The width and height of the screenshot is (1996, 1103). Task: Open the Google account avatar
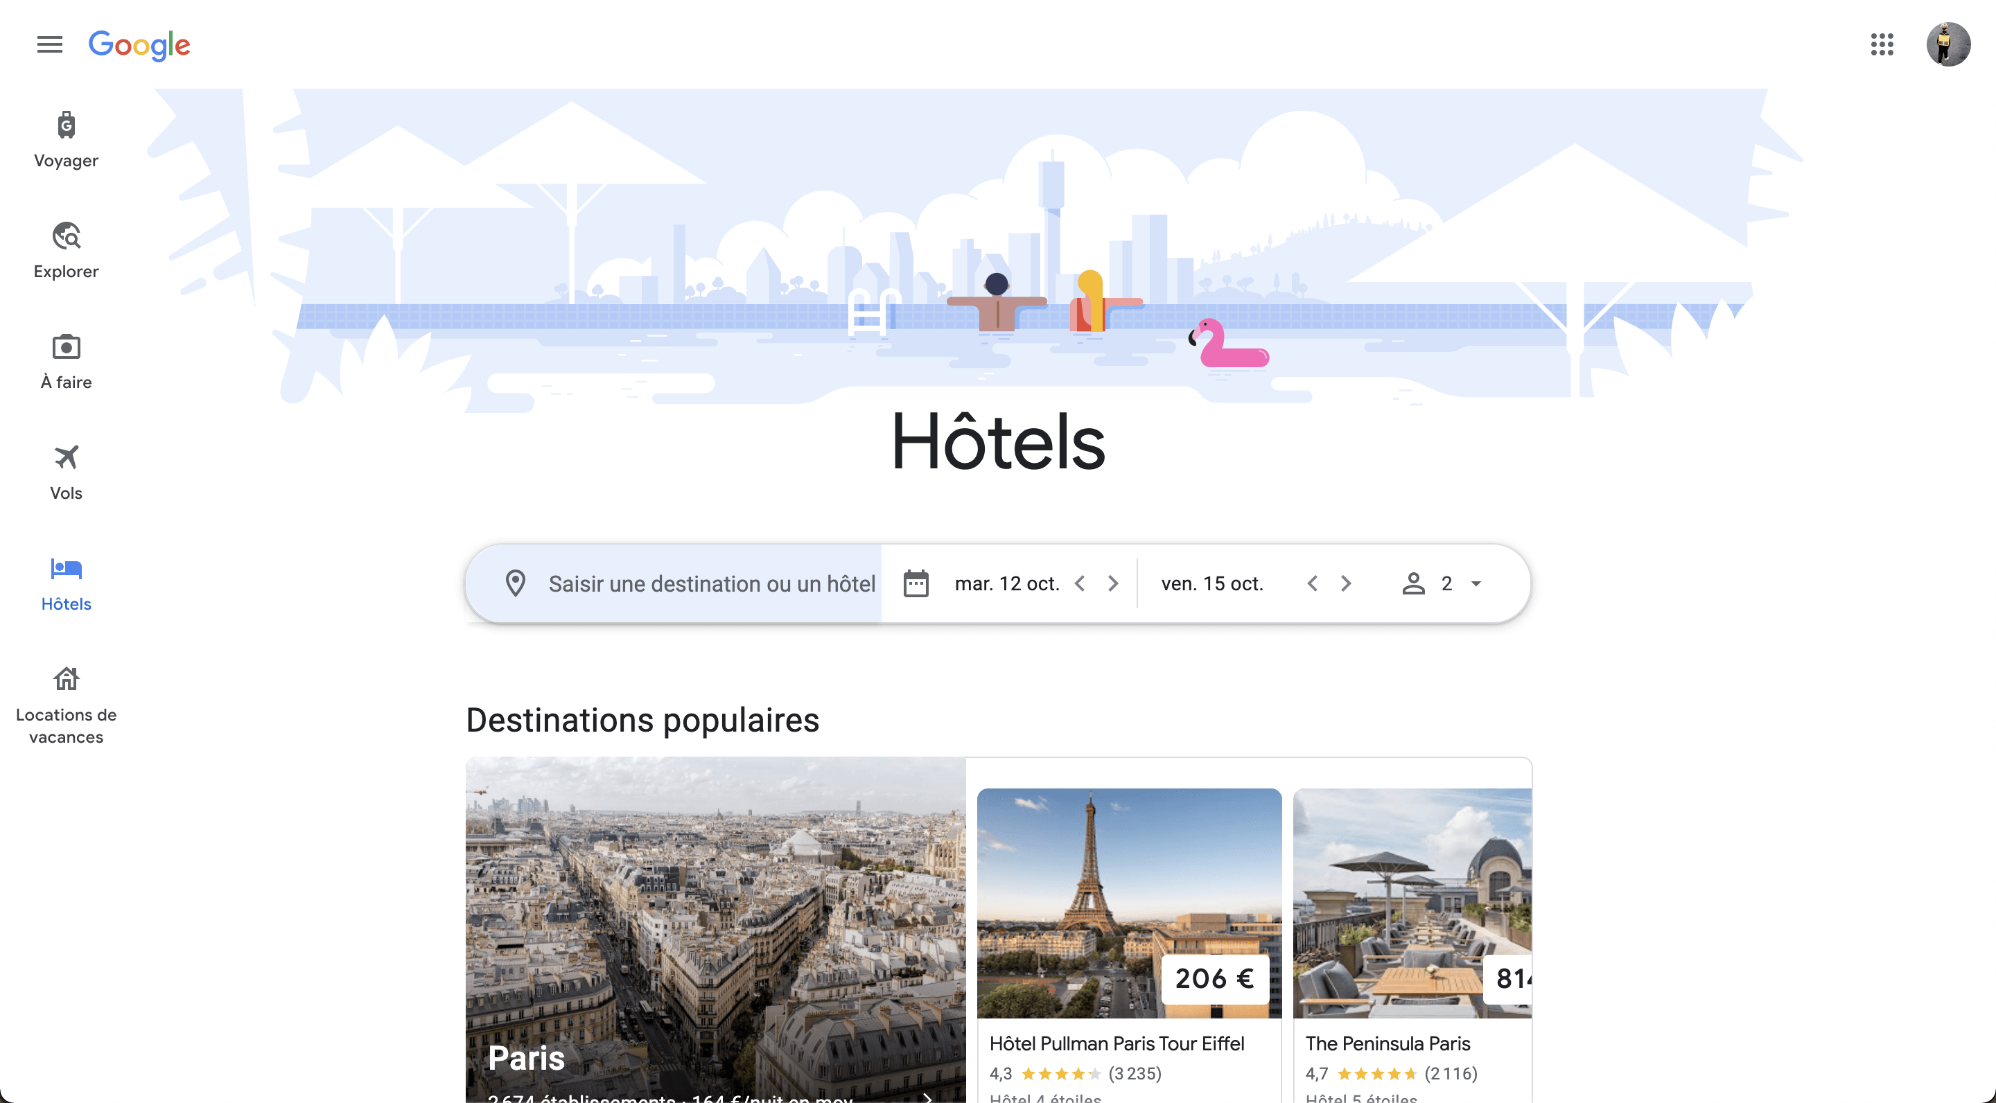pyautogui.click(x=1948, y=44)
